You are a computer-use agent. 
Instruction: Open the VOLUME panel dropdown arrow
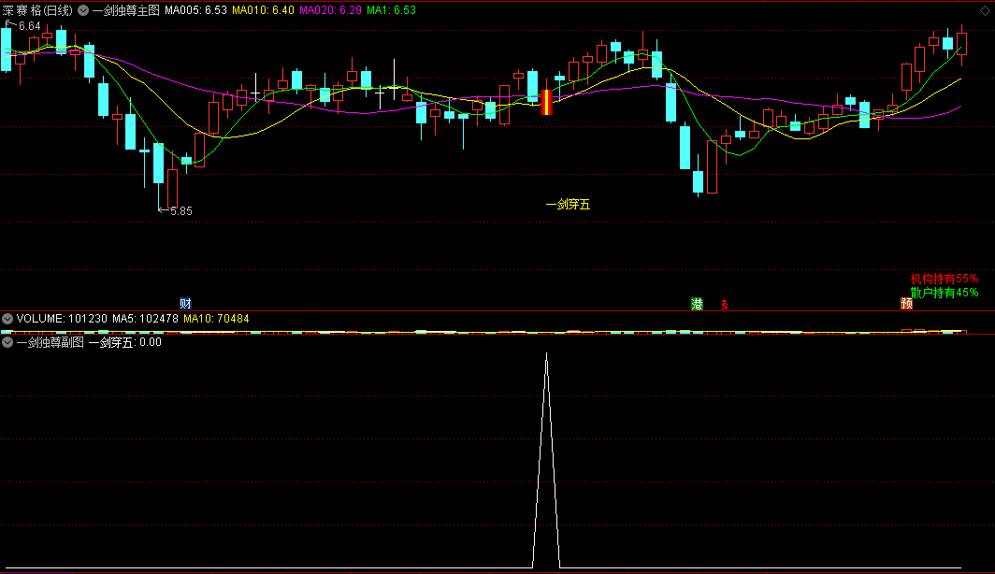click(7, 319)
